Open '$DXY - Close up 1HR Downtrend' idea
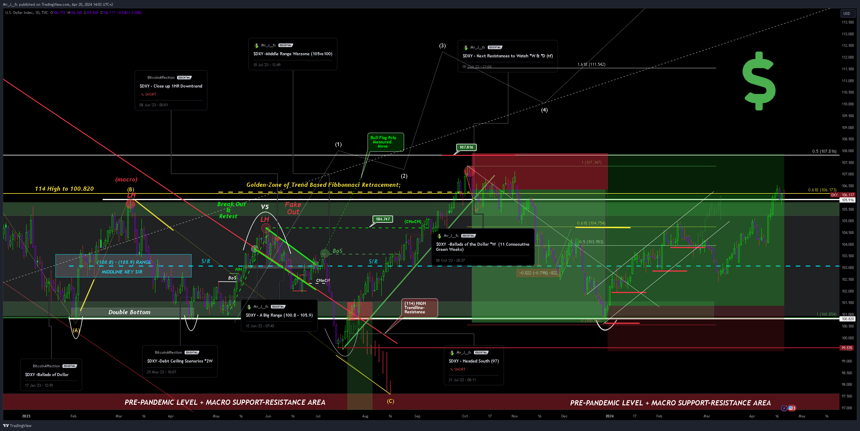This screenshot has width=860, height=431. click(x=171, y=86)
